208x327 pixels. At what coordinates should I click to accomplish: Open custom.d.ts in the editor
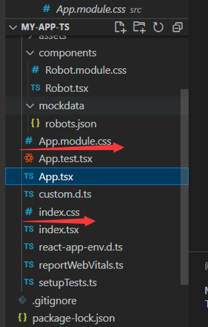click(x=65, y=195)
